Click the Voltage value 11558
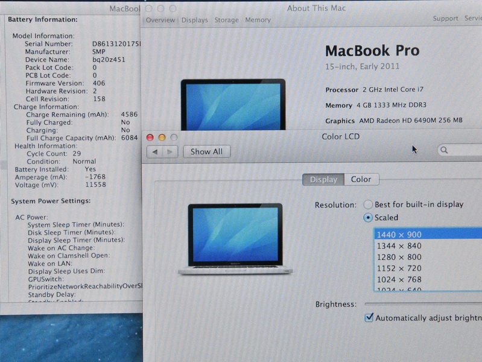The width and height of the screenshot is (482, 362). [95, 185]
